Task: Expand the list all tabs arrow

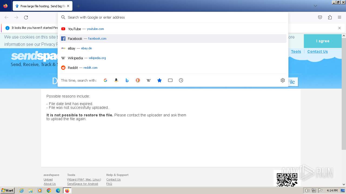Action: [x=315, y=6]
